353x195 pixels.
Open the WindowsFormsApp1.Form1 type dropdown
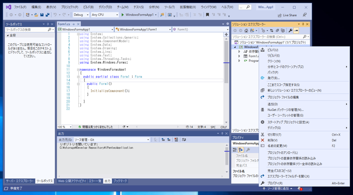143,29
